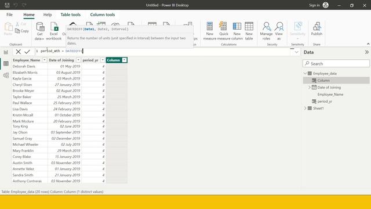Click the View as roles button

(x=279, y=31)
